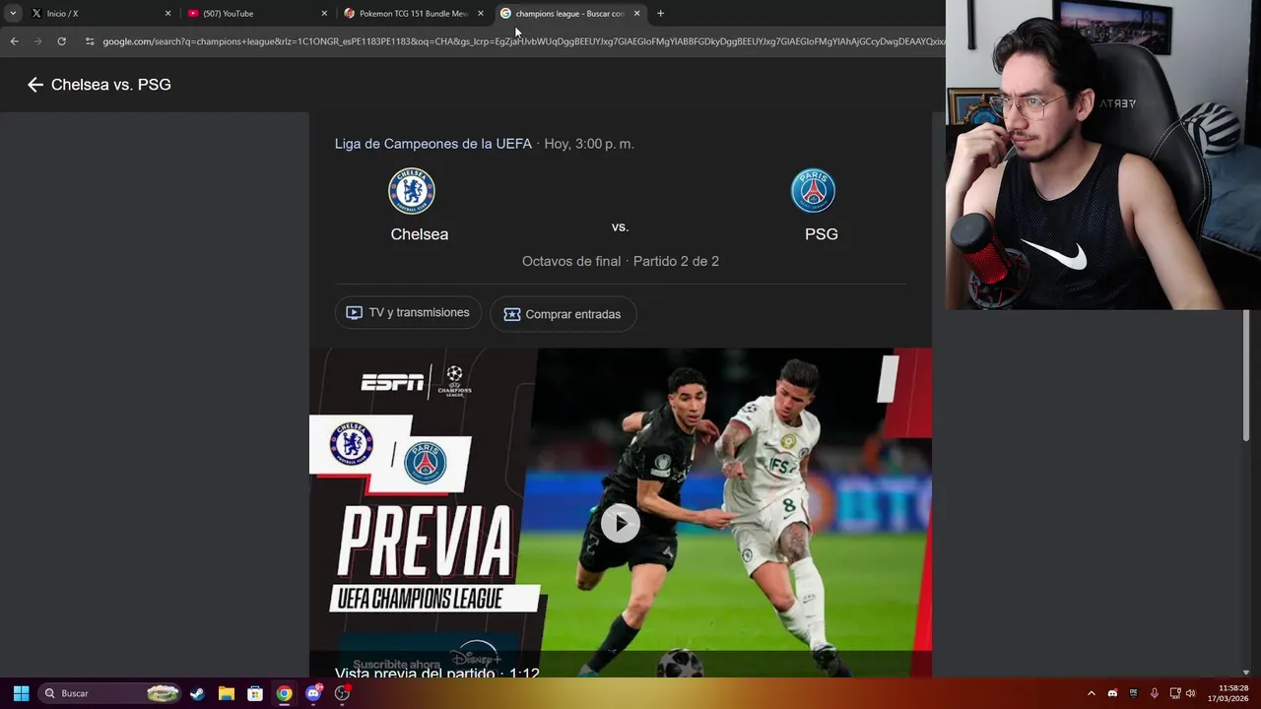Go back using the Chelsea vs. PSG arrow
1261x709 pixels.
click(35, 85)
